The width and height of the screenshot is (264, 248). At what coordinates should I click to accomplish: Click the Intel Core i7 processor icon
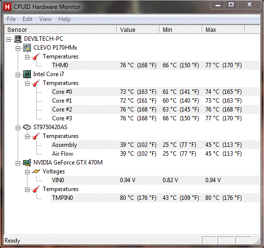coord(27,74)
